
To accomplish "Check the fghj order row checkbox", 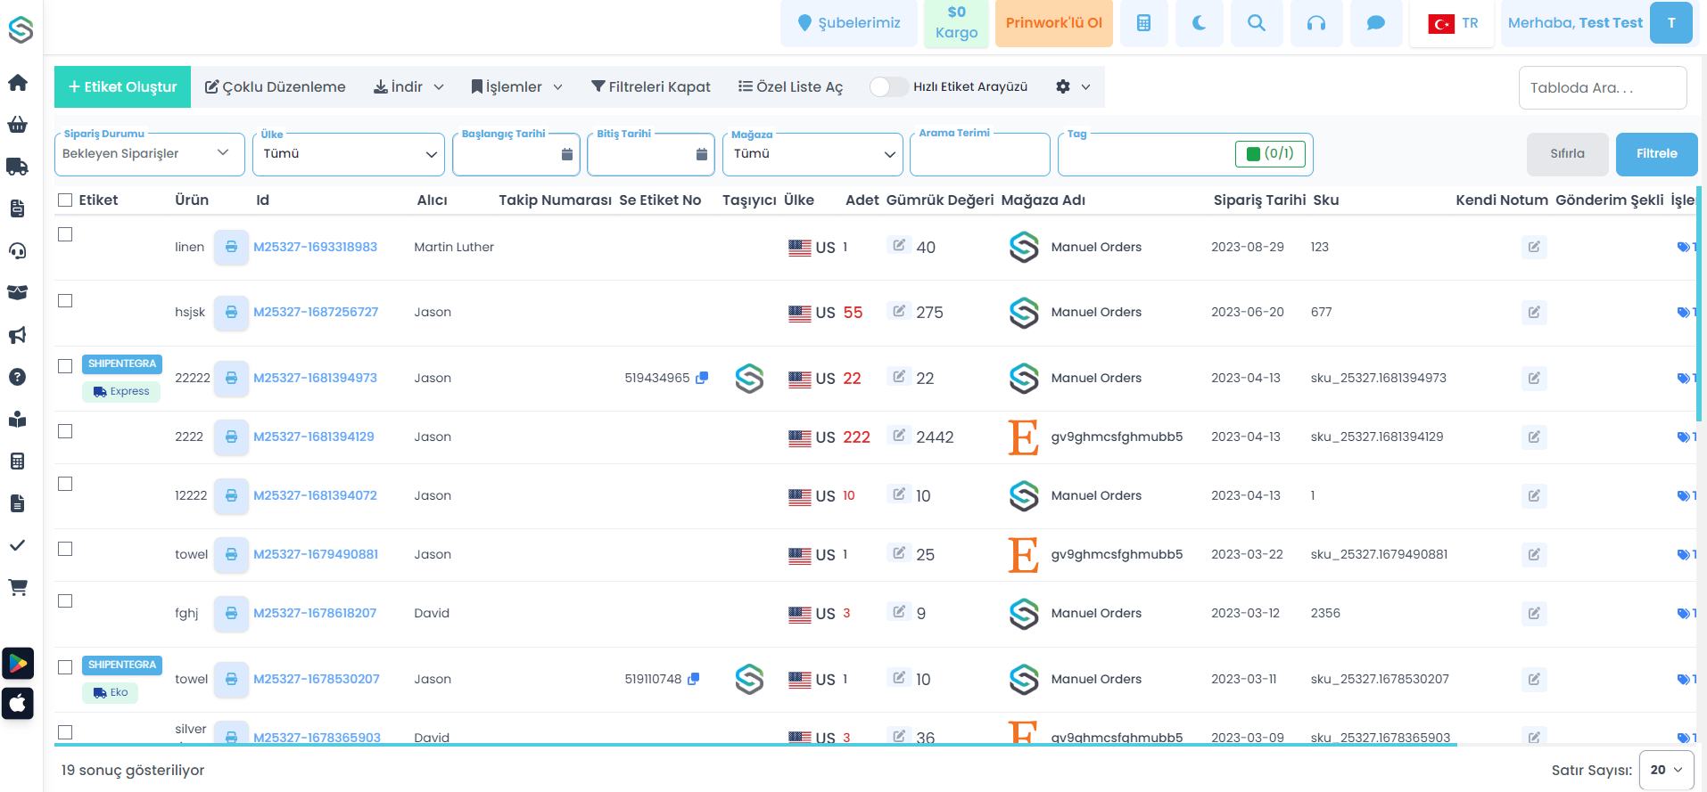I will (65, 601).
